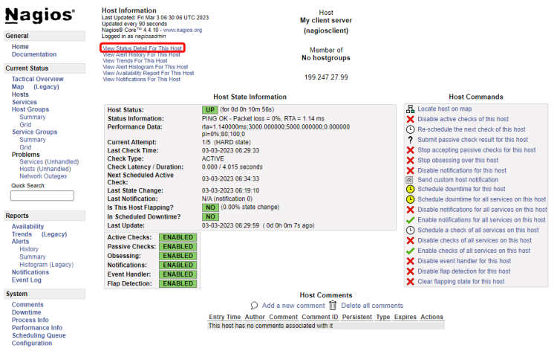Click the Comment ID column header

point(320,317)
